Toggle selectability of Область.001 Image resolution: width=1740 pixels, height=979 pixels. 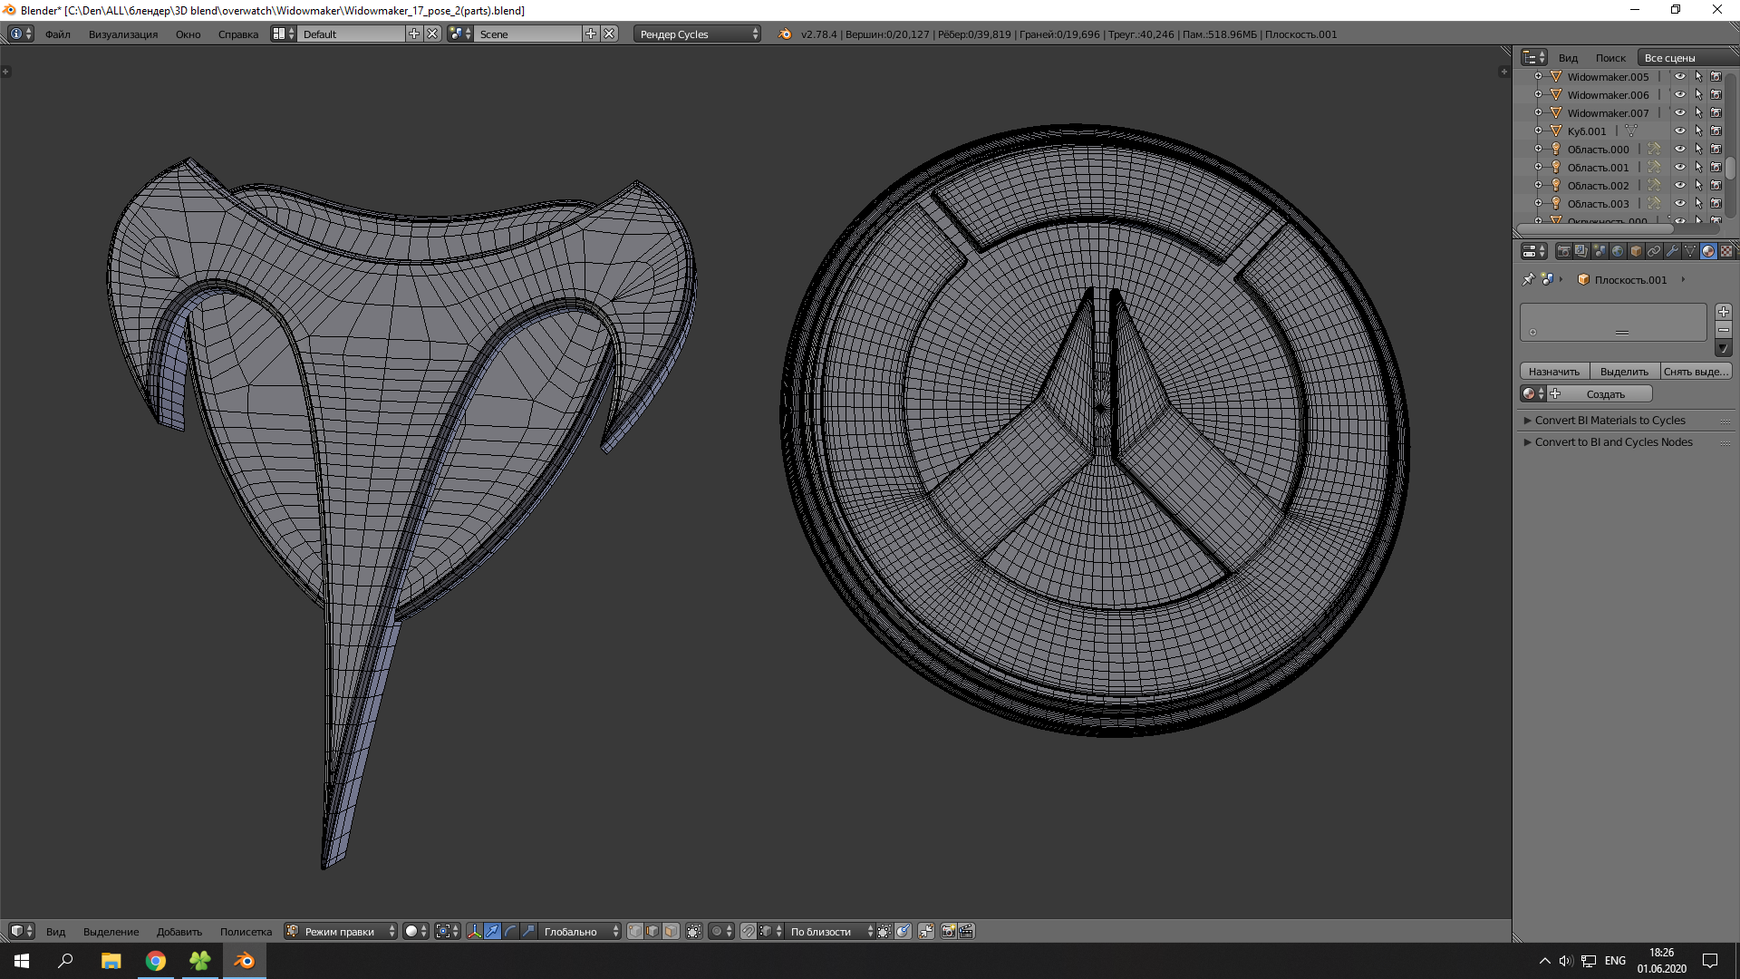tap(1698, 168)
